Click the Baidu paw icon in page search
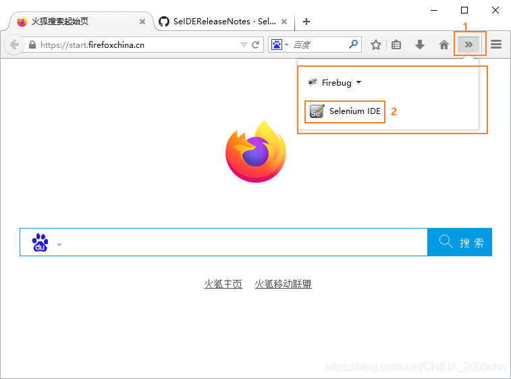Viewport: 511px width, 379px height. [x=40, y=243]
